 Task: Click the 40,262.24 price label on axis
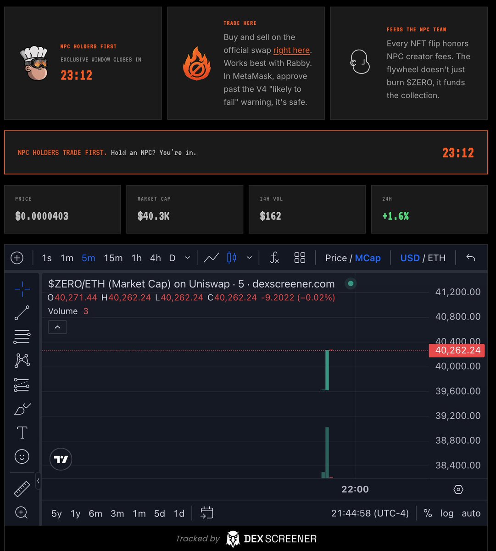pyautogui.click(x=457, y=351)
